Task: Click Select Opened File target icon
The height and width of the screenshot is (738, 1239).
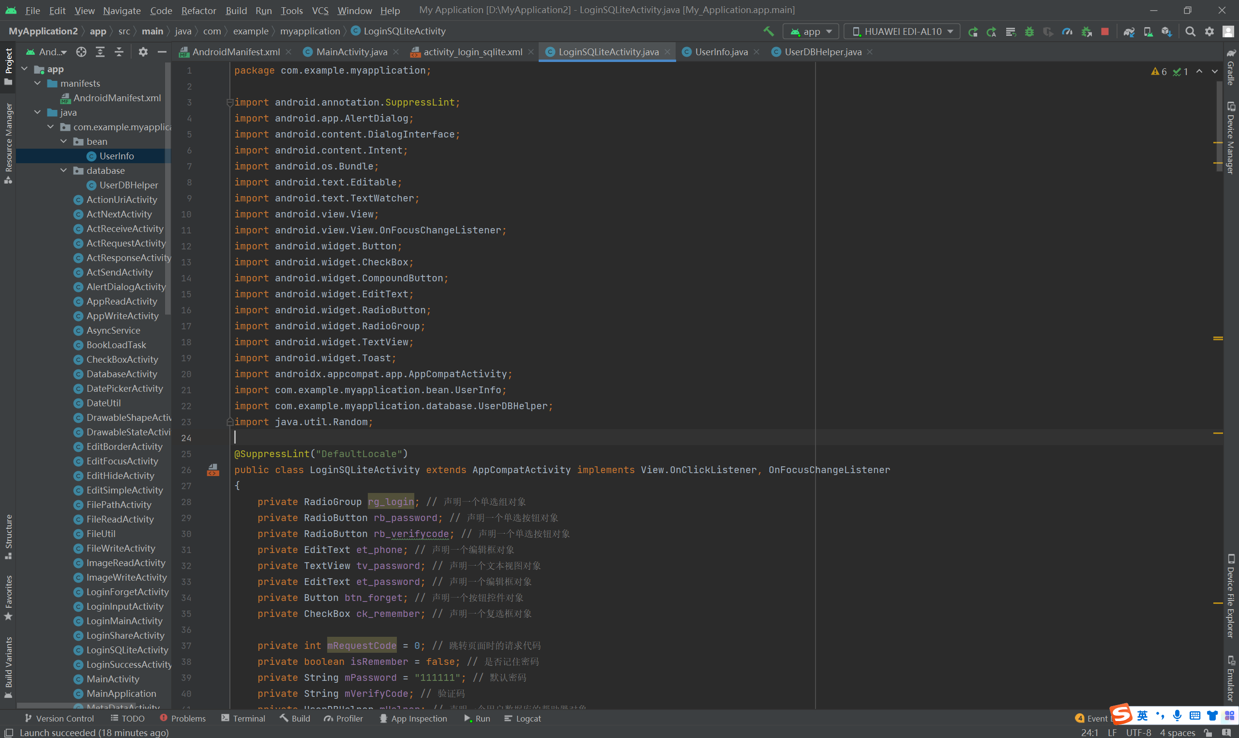Action: coord(81,52)
